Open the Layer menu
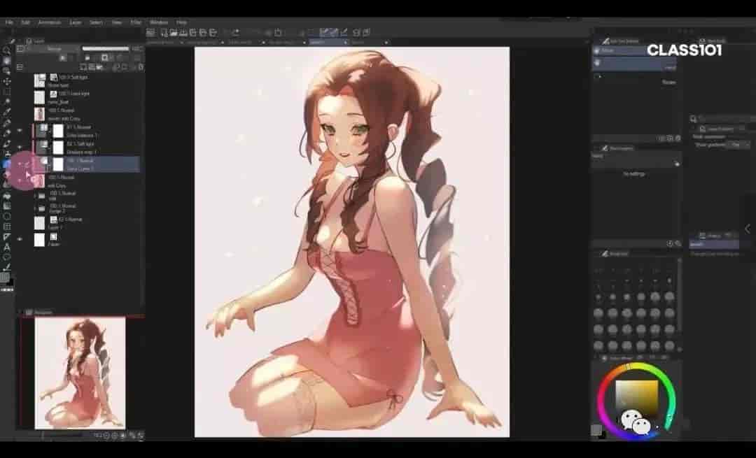The image size is (756, 458). coord(75,22)
